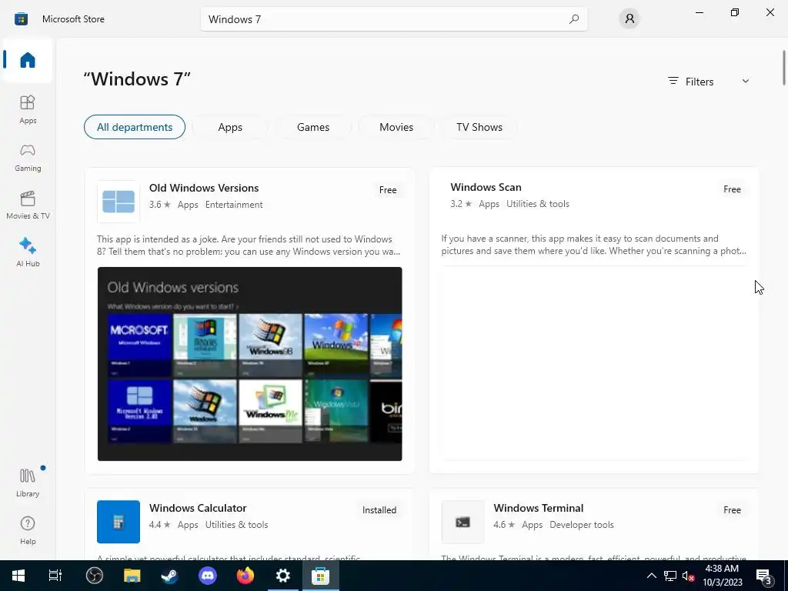
Task: Show hidden system tray icons
Action: [651, 576]
